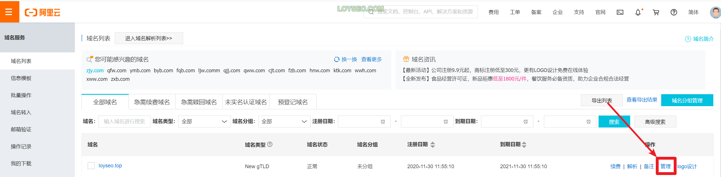The width and height of the screenshot is (721, 177).
Task: Expand the 域名类型 dropdown
Action: coord(204,122)
